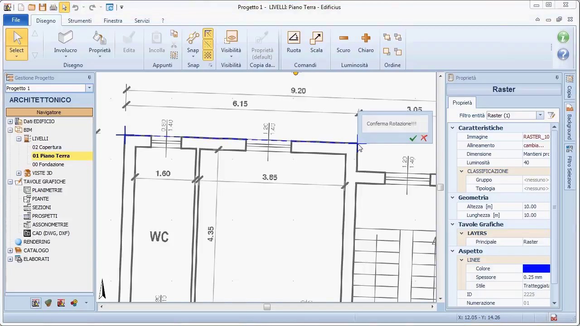Switch to the Servizi ribbon tab
580x326 pixels.
tap(142, 21)
